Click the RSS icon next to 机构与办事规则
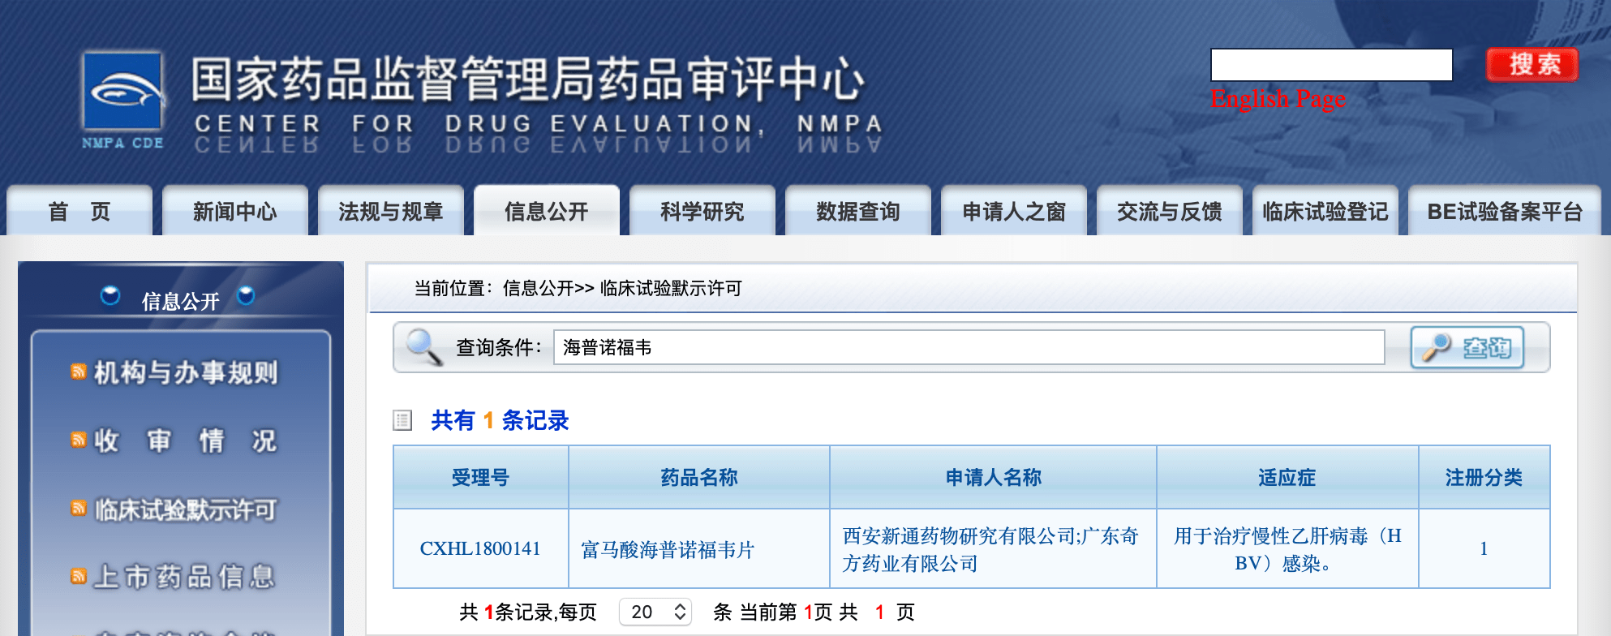 79,372
